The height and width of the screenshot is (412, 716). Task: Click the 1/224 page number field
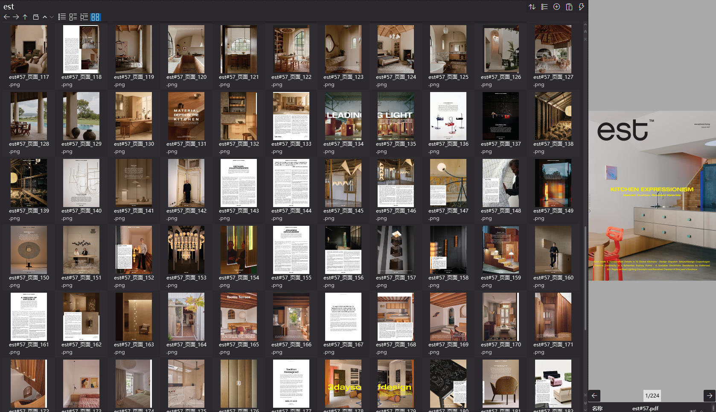652,395
